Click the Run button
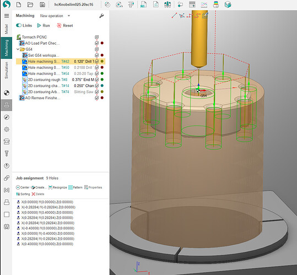The width and height of the screenshot is (297, 275). pos(44,25)
